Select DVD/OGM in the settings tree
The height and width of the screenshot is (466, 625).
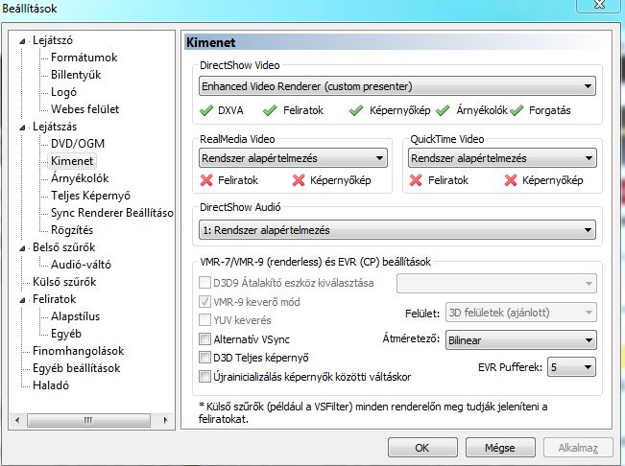tap(78, 144)
